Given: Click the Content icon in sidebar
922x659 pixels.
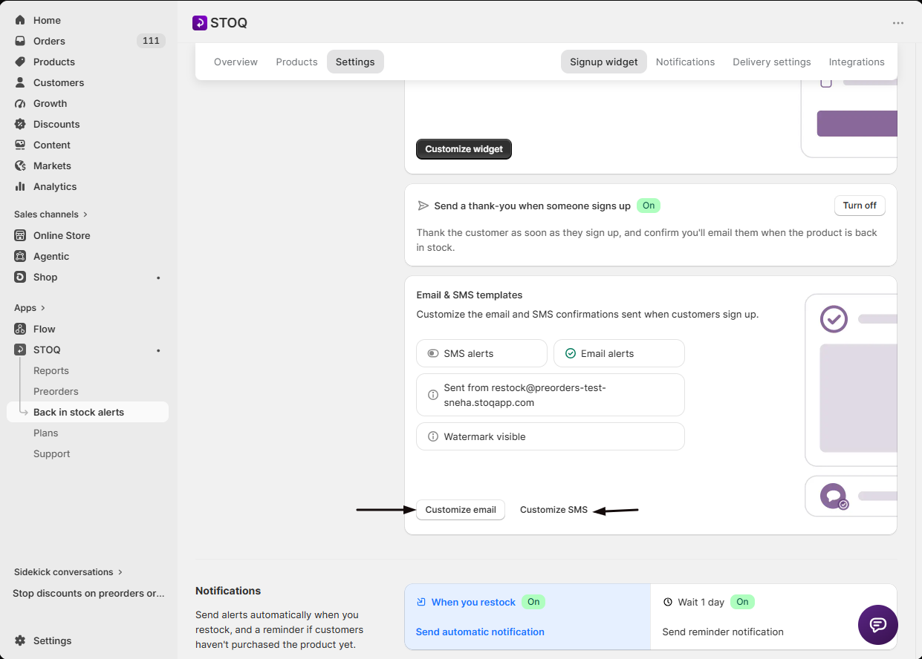Looking at the screenshot, I should click(x=20, y=145).
